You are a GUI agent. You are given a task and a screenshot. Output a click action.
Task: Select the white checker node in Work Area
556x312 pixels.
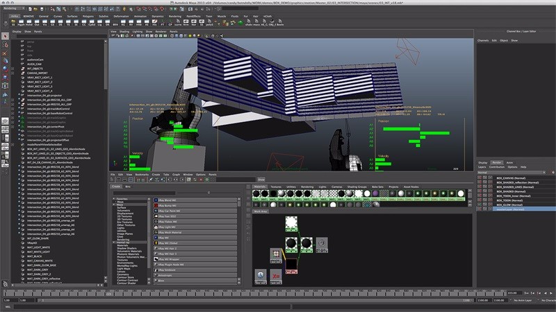[x=290, y=222]
